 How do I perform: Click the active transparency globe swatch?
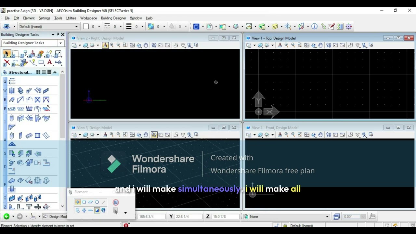151,27
